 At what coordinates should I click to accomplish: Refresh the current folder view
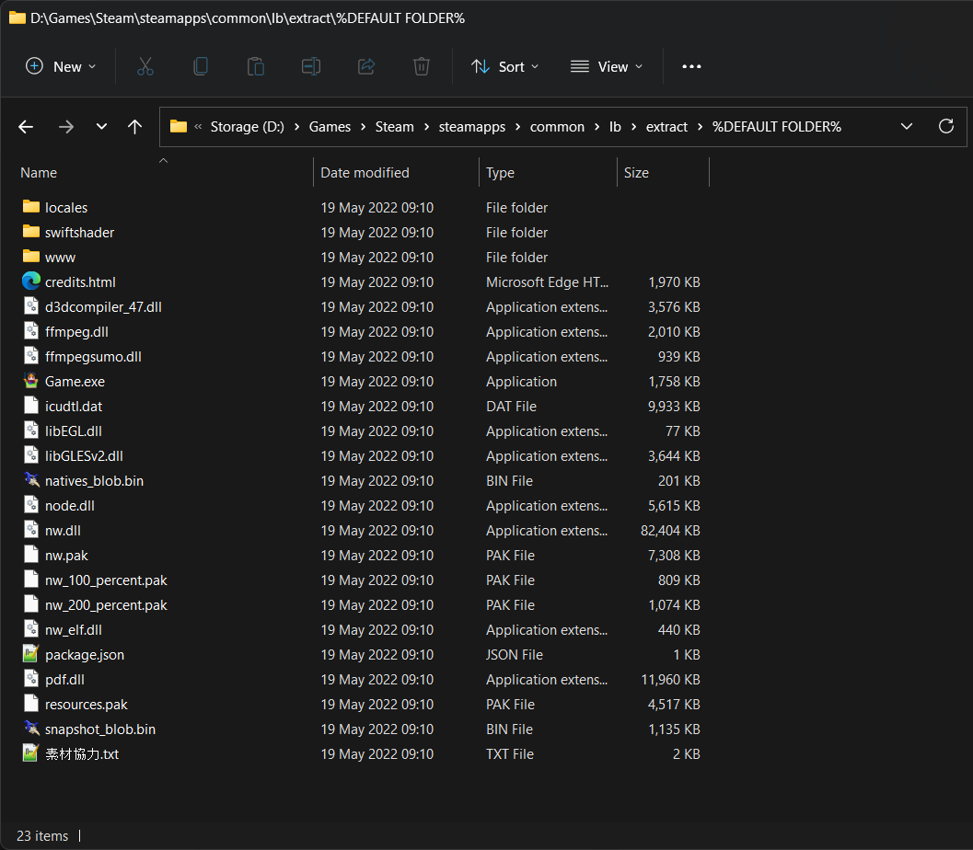point(945,127)
